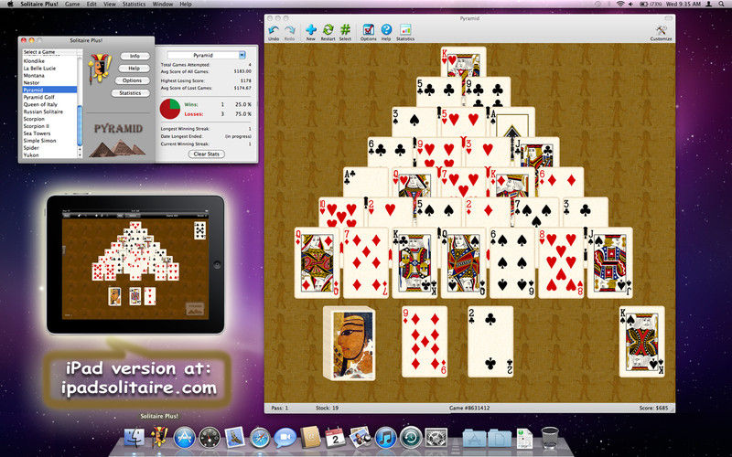Open the Options toolbar icon

pos(368,30)
